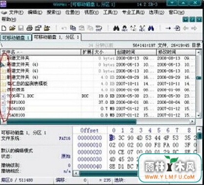Select the folder row created 2006-09-29
This screenshot has width=204, height=185.
tap(98, 77)
